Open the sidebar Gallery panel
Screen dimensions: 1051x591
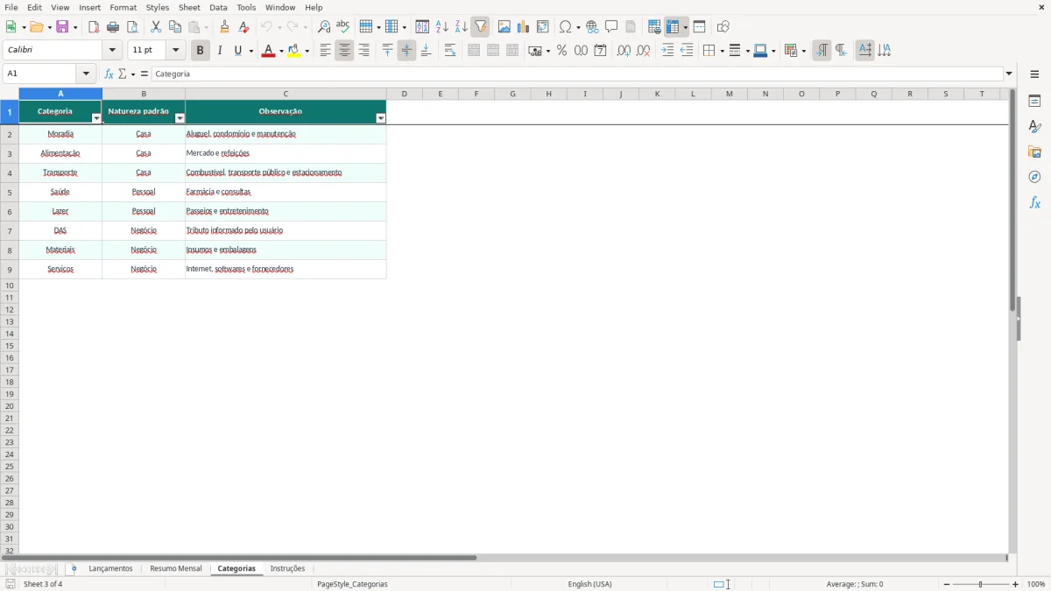coord(1034,152)
